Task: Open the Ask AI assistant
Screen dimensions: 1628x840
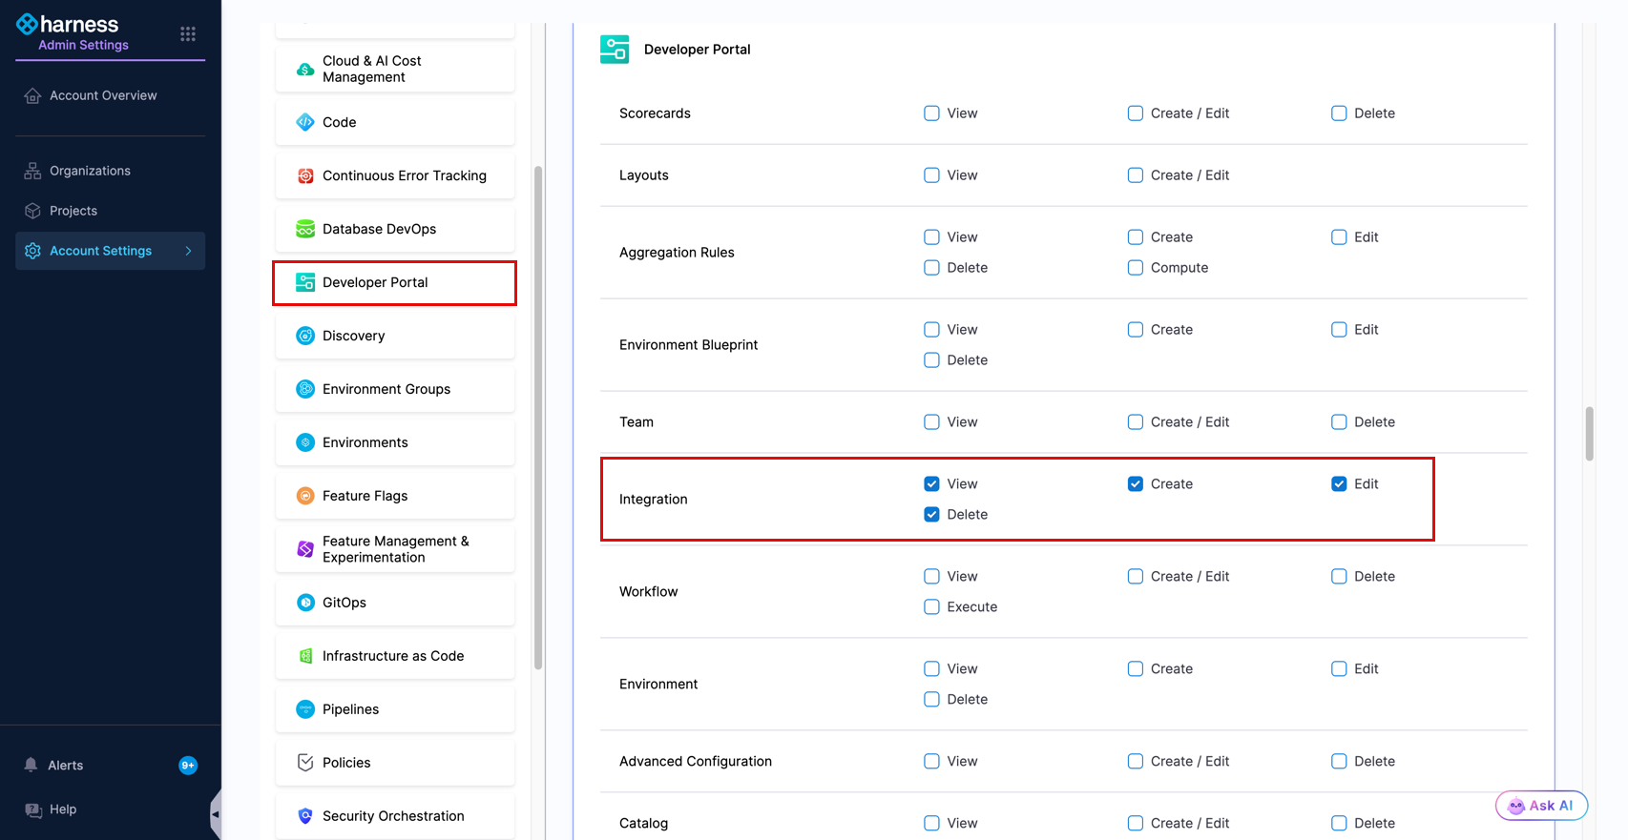Action: (1541, 806)
